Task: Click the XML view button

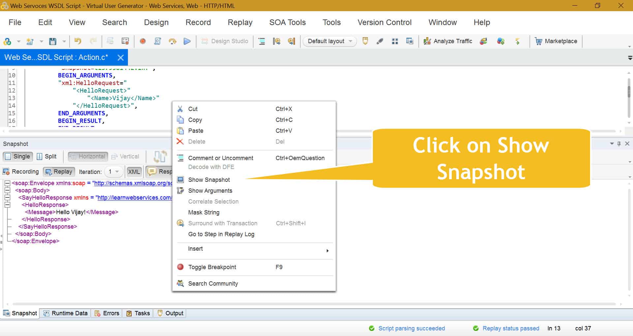Action: click(x=134, y=172)
